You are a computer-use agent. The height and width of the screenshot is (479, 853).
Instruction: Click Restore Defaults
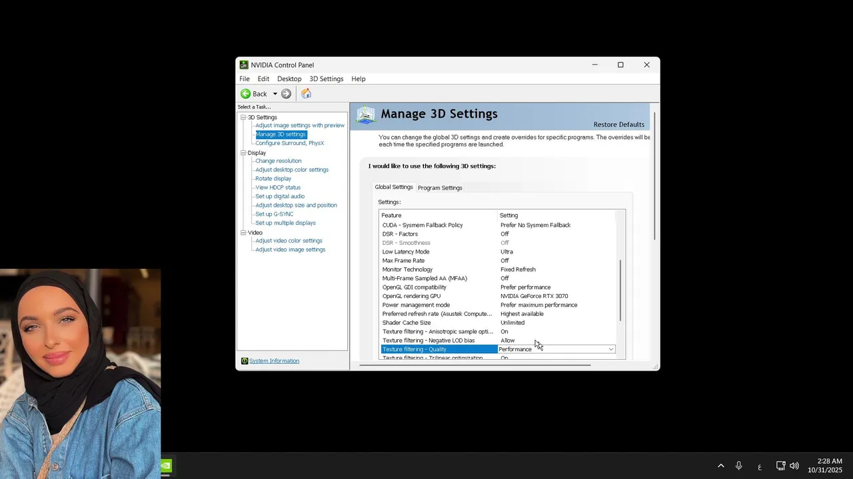tap(619, 124)
